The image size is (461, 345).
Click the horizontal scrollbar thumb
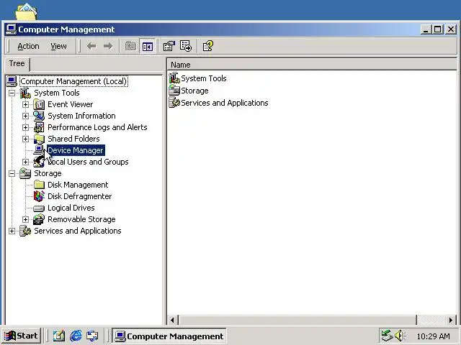(297, 320)
